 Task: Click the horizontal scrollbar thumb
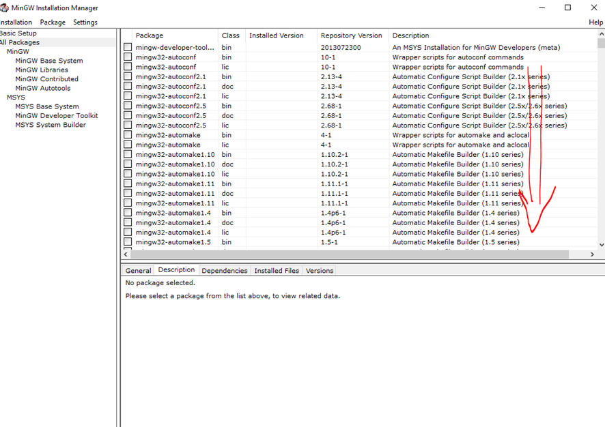coord(348,254)
